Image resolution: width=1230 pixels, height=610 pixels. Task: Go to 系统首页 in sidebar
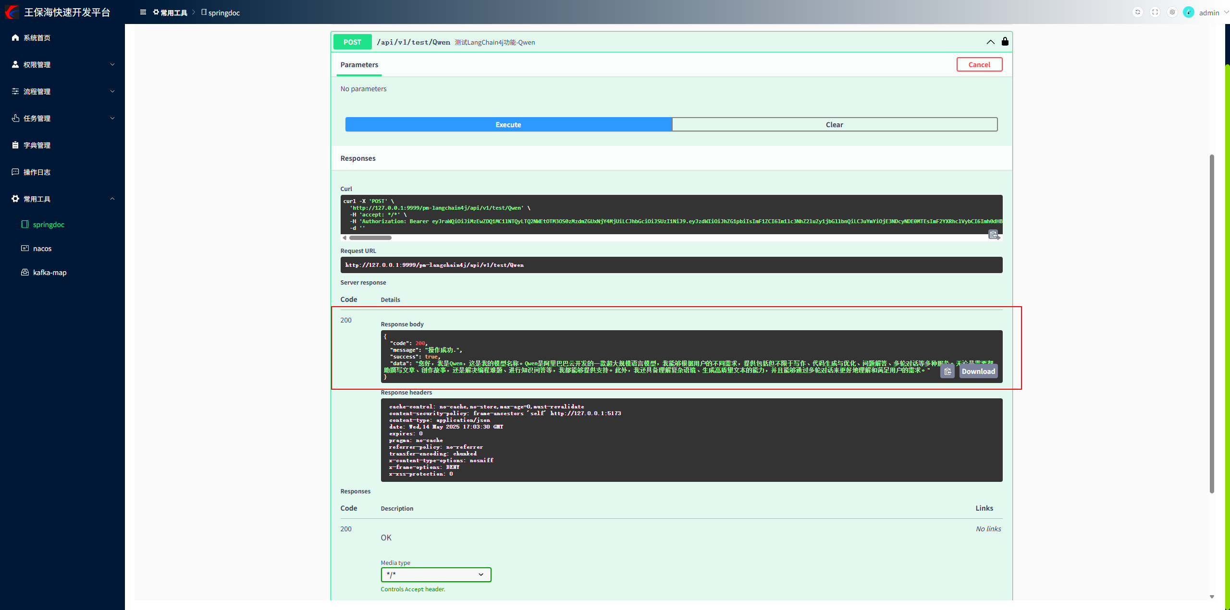pos(37,37)
